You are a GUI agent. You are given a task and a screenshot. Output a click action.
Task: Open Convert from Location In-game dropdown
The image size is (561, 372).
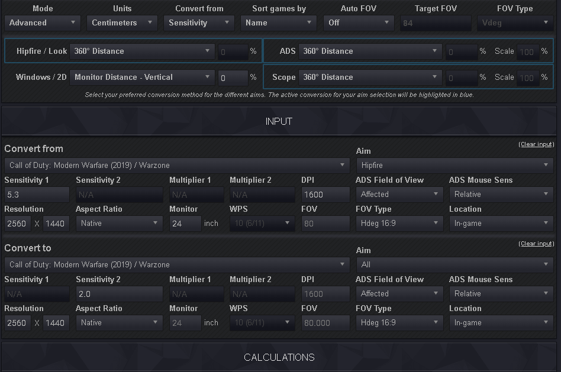pos(501,224)
